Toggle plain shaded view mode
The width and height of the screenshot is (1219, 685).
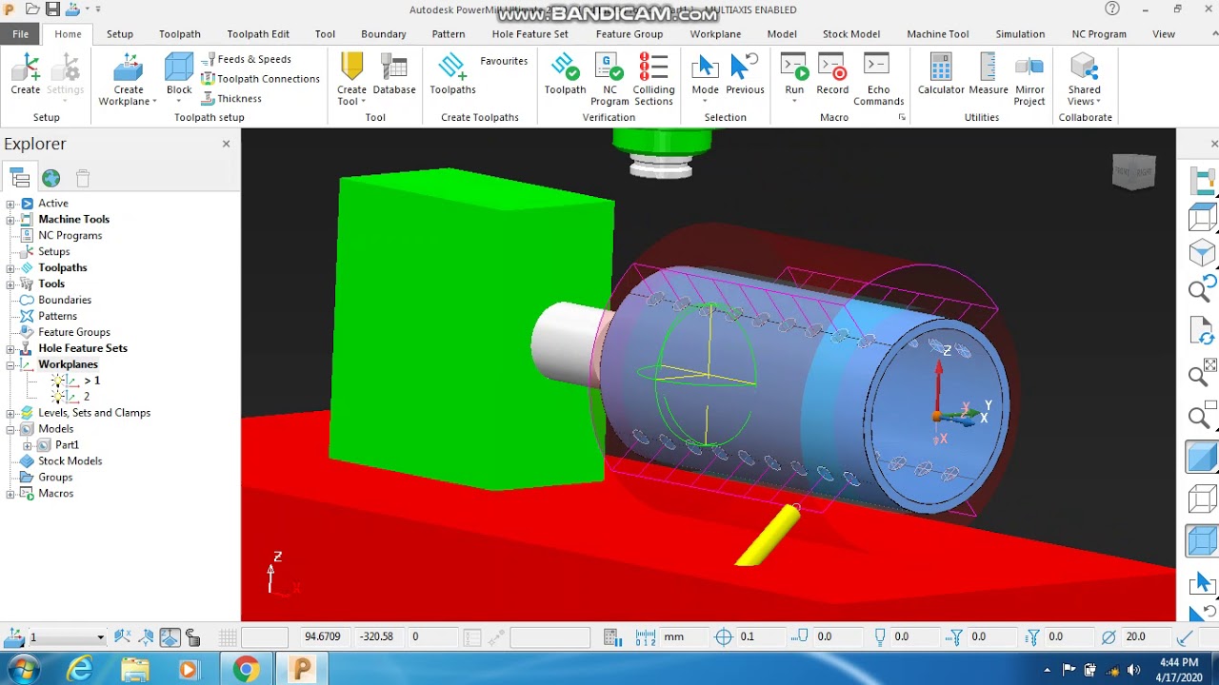pyautogui.click(x=1203, y=457)
